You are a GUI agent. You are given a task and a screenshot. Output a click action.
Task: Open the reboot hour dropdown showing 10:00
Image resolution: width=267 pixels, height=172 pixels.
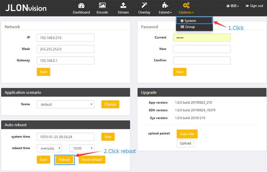click(82, 148)
